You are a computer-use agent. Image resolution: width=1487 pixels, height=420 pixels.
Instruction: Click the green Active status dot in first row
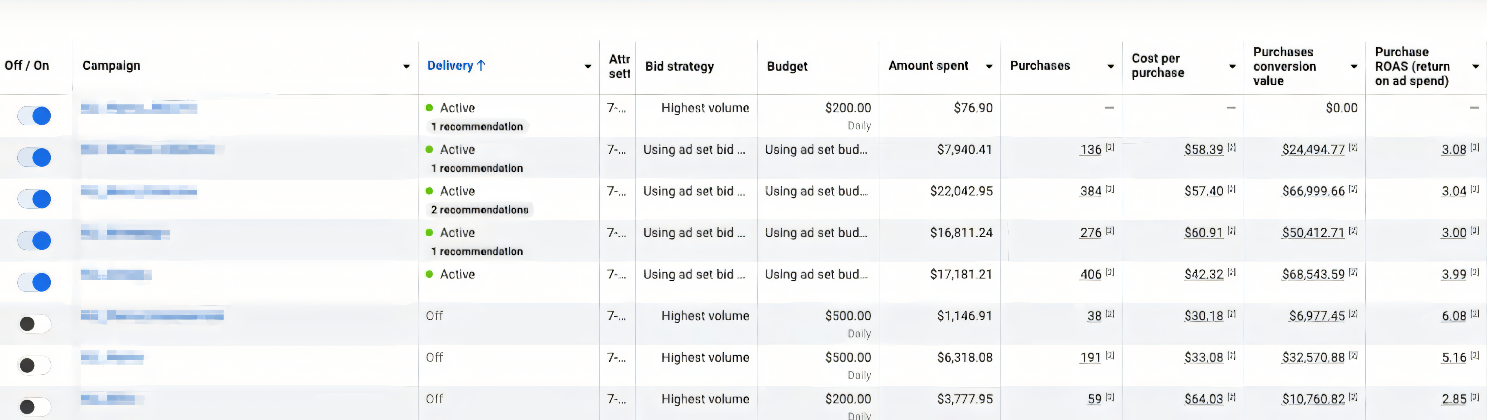pyautogui.click(x=430, y=108)
